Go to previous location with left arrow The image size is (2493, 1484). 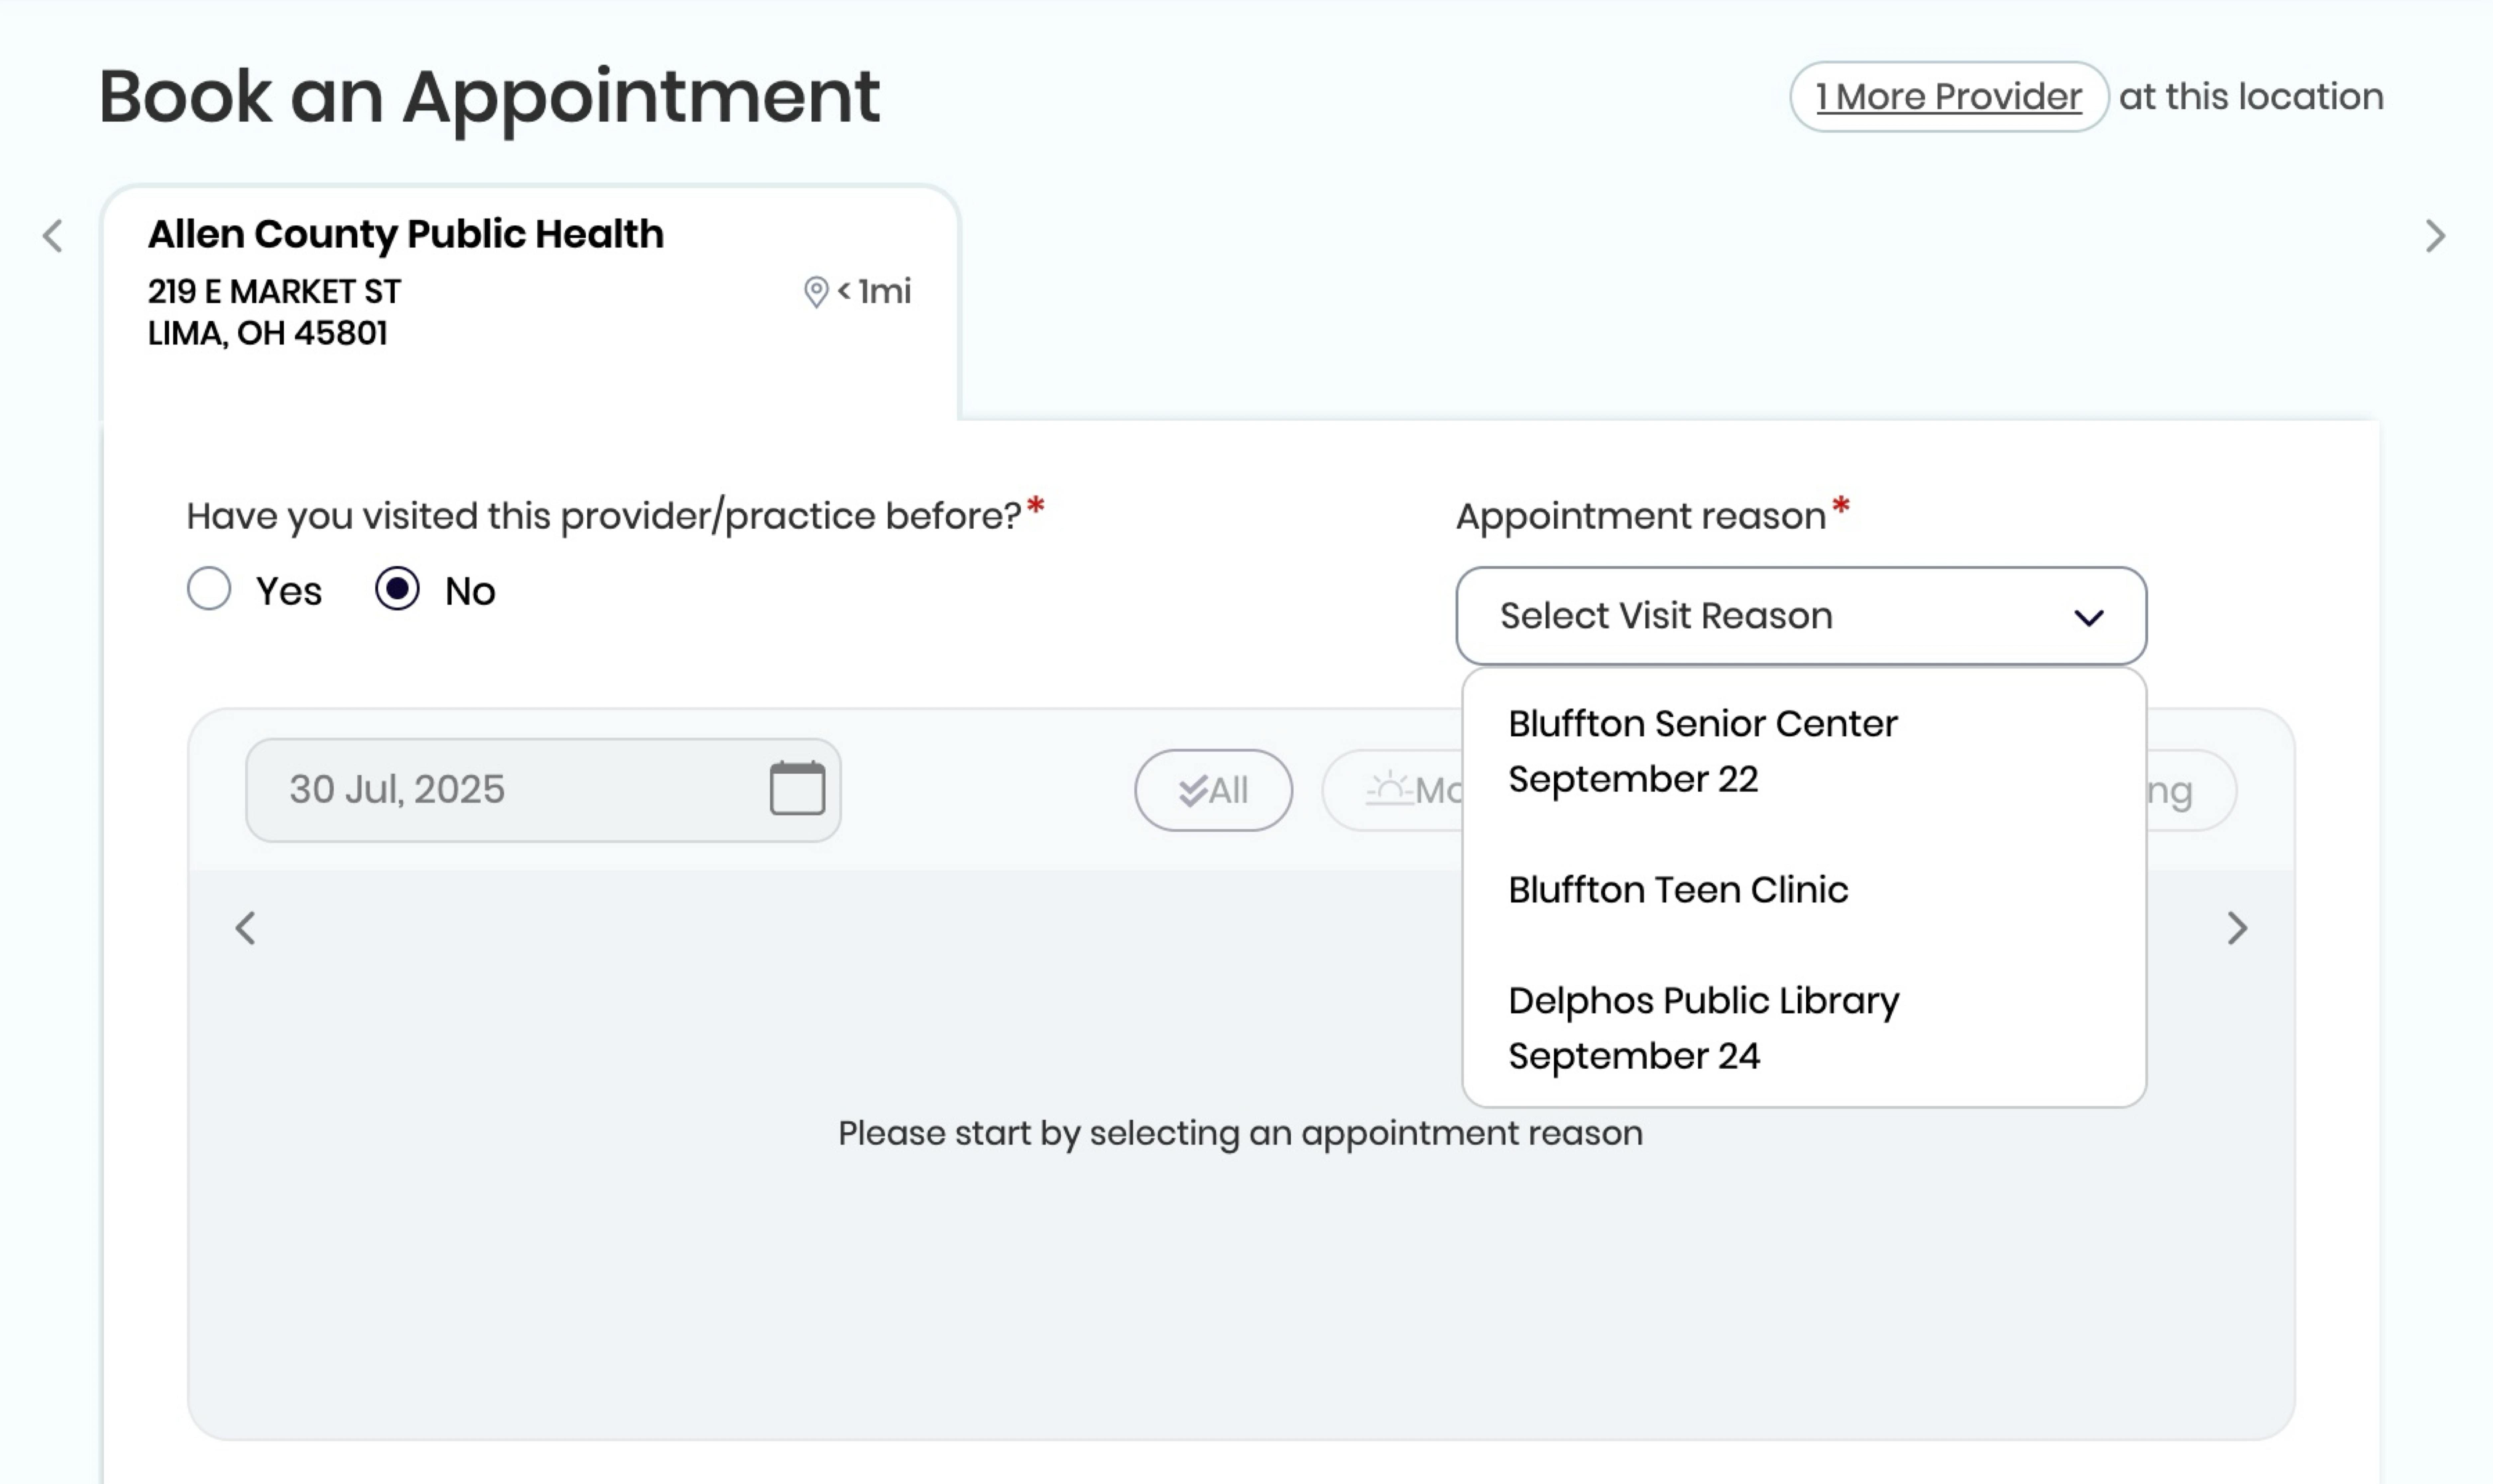pyautogui.click(x=53, y=236)
